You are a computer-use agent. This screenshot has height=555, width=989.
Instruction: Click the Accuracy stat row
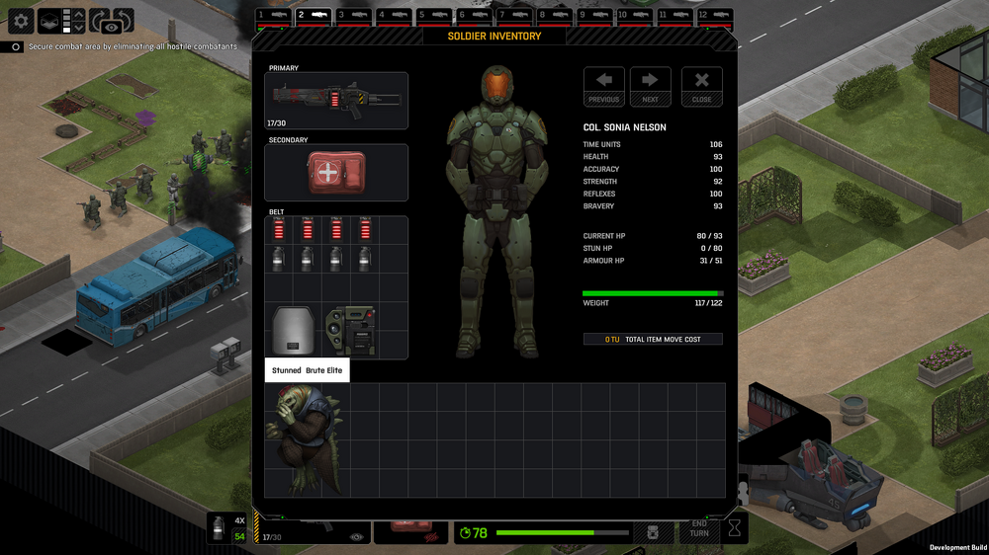pos(652,169)
